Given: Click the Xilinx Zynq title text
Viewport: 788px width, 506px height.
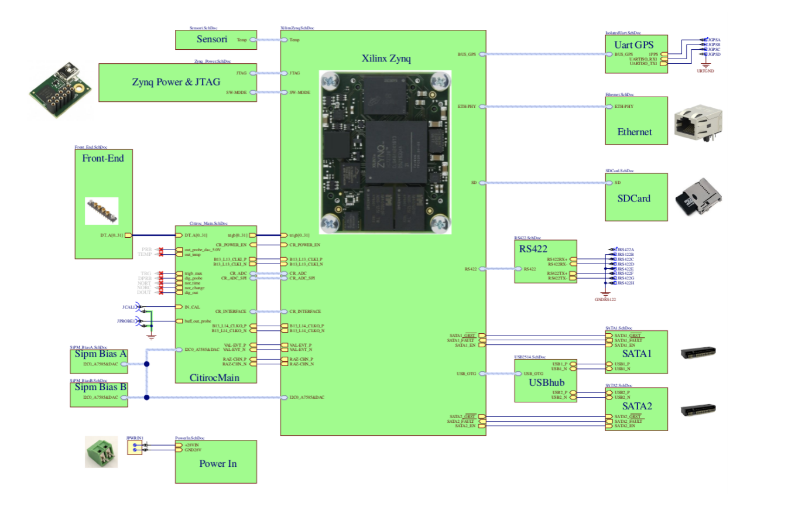Looking at the screenshot, I should (x=386, y=59).
